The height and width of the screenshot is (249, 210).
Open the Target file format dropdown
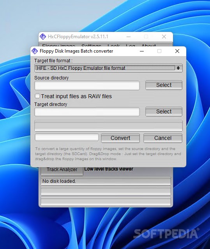pos(108,68)
